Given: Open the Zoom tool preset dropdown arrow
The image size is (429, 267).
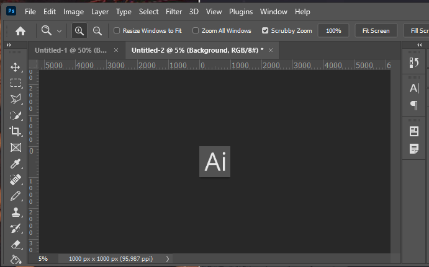Looking at the screenshot, I should click(59, 31).
